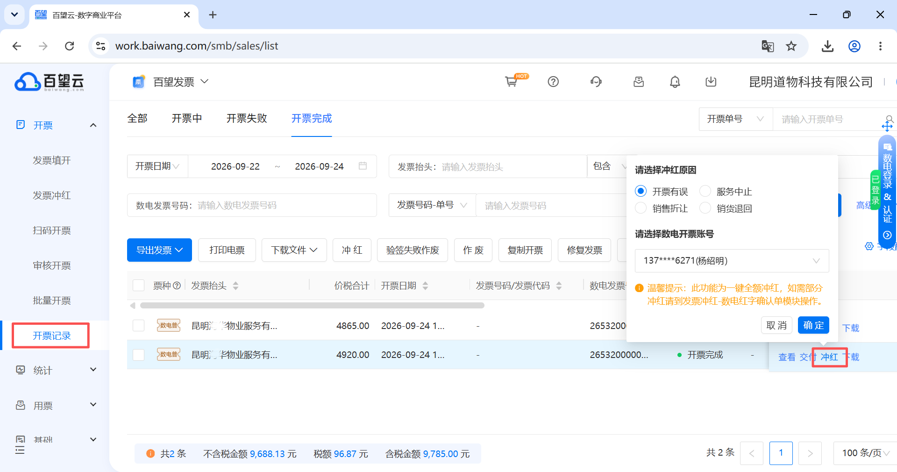Sort by 开票日期 column arrows

tap(425, 286)
